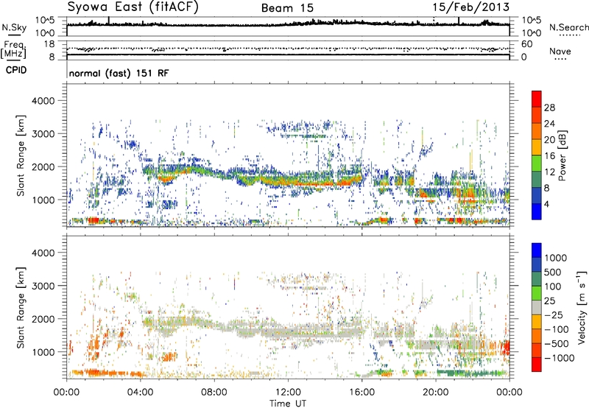The width and height of the screenshot is (589, 408).
Task: Click the dotted line sample under 'N.Search'
Action: point(569,35)
